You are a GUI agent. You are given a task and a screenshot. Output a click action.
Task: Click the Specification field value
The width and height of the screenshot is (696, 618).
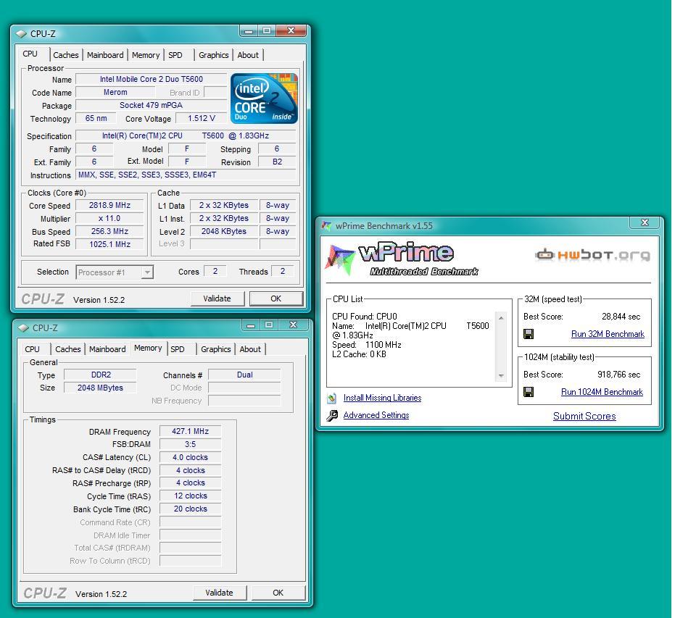tap(186, 135)
